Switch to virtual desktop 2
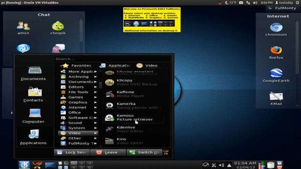Image resolution: width=301 pixels, height=169 pixels. 81,163
